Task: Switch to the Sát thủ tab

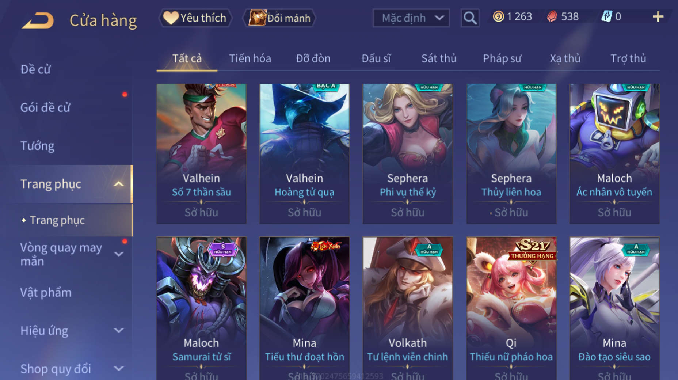Action: pos(439,58)
